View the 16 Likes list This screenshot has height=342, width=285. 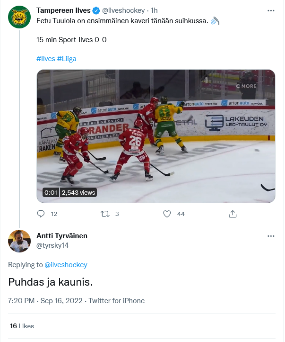22,326
